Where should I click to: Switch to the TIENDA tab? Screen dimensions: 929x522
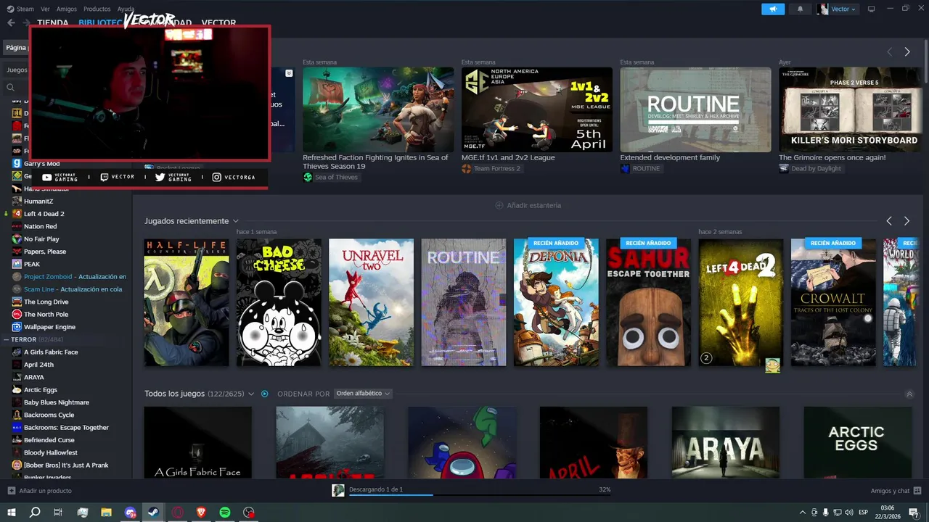53,22
